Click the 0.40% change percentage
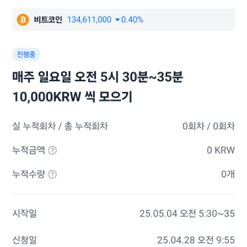Screen dimensions: 247x247 132,20
